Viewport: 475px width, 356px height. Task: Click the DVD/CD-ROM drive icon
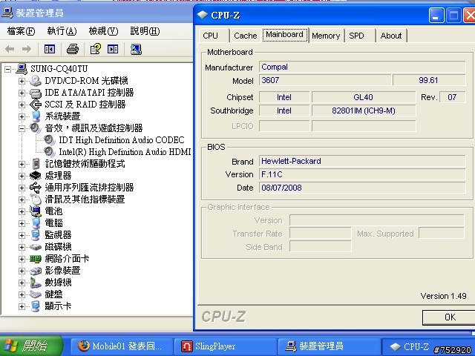36,81
